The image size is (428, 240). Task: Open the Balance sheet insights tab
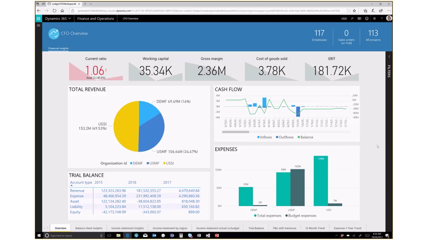pyautogui.click(x=89, y=228)
